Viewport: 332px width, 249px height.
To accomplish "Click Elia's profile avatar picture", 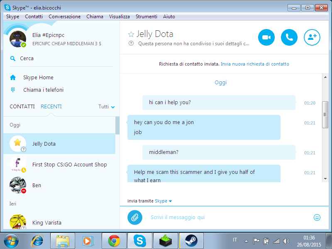I will point(18,39).
